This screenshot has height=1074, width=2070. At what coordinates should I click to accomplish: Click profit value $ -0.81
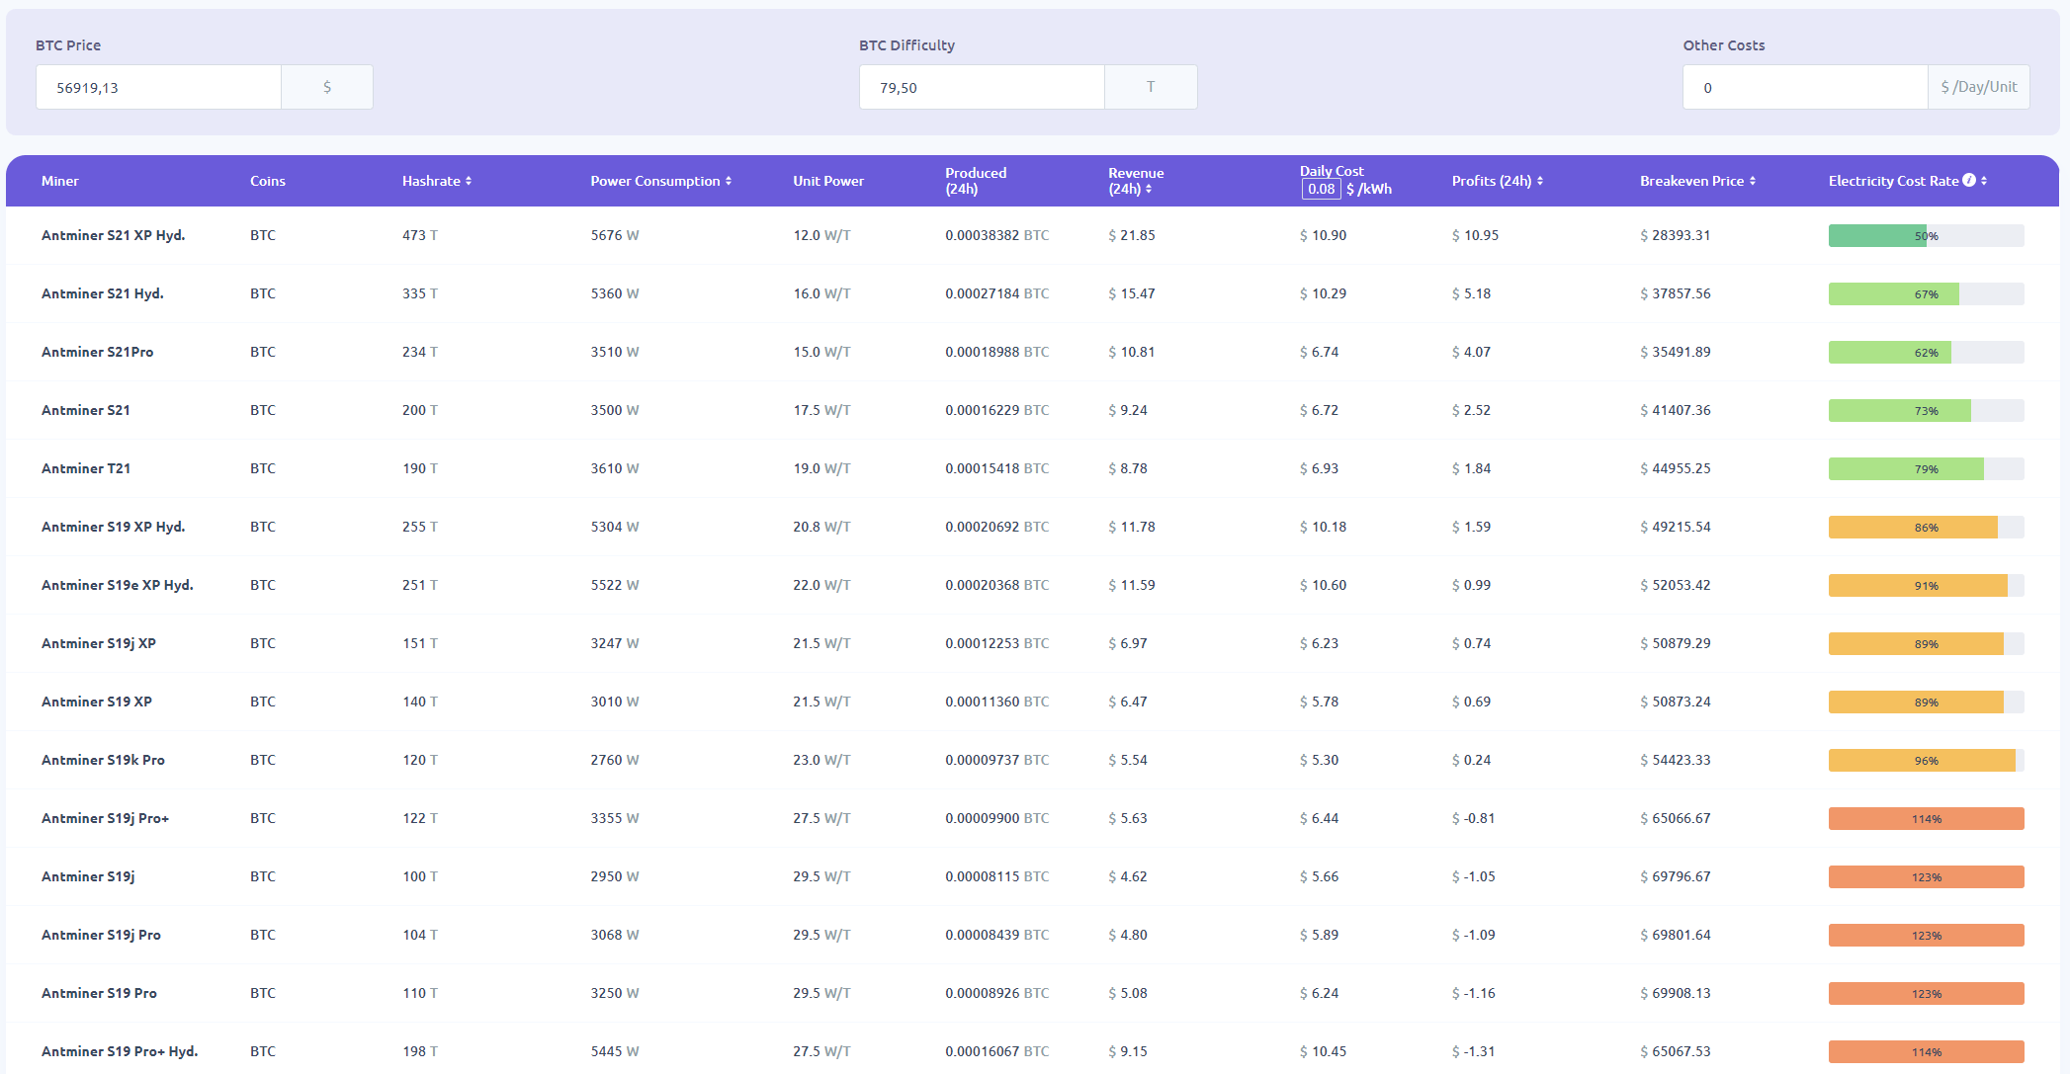pos(1473,818)
